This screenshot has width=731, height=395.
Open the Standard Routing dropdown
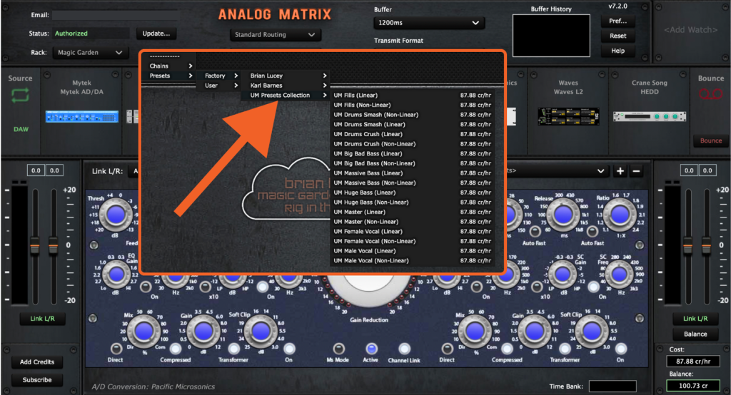coord(275,35)
